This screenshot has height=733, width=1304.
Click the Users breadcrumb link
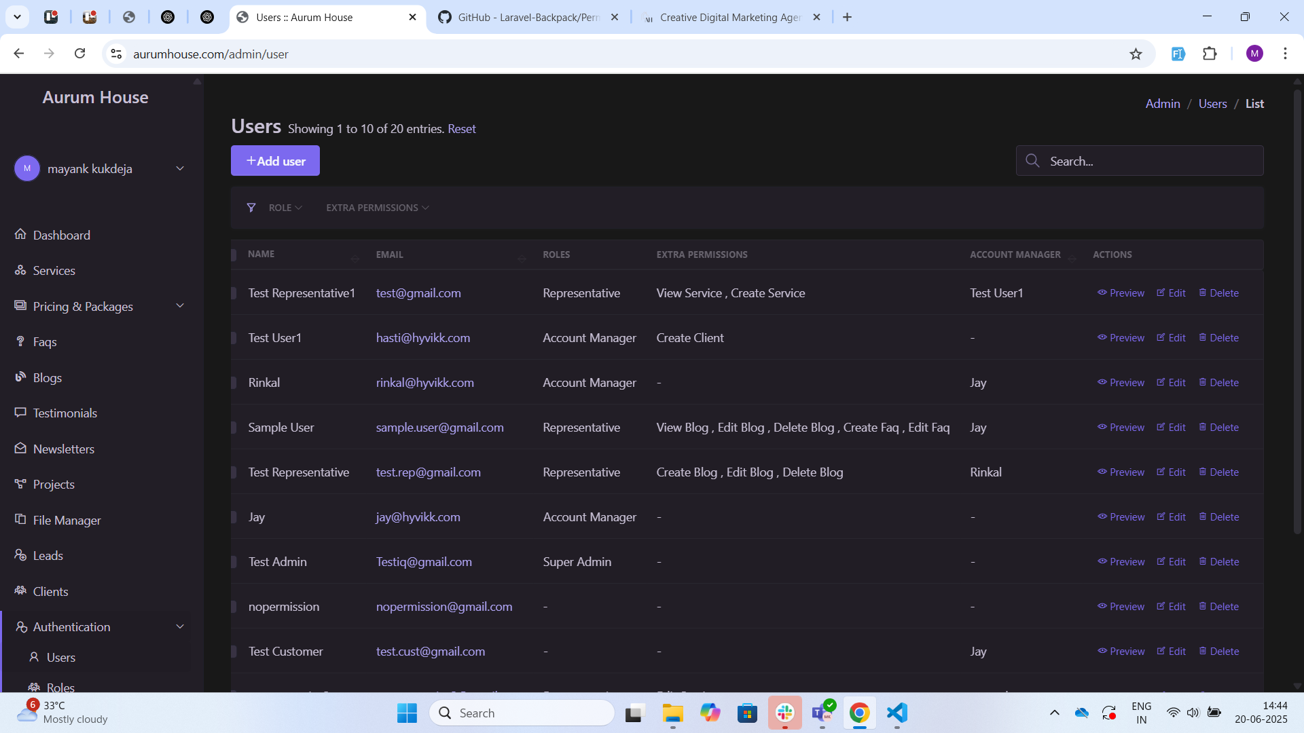(1212, 103)
